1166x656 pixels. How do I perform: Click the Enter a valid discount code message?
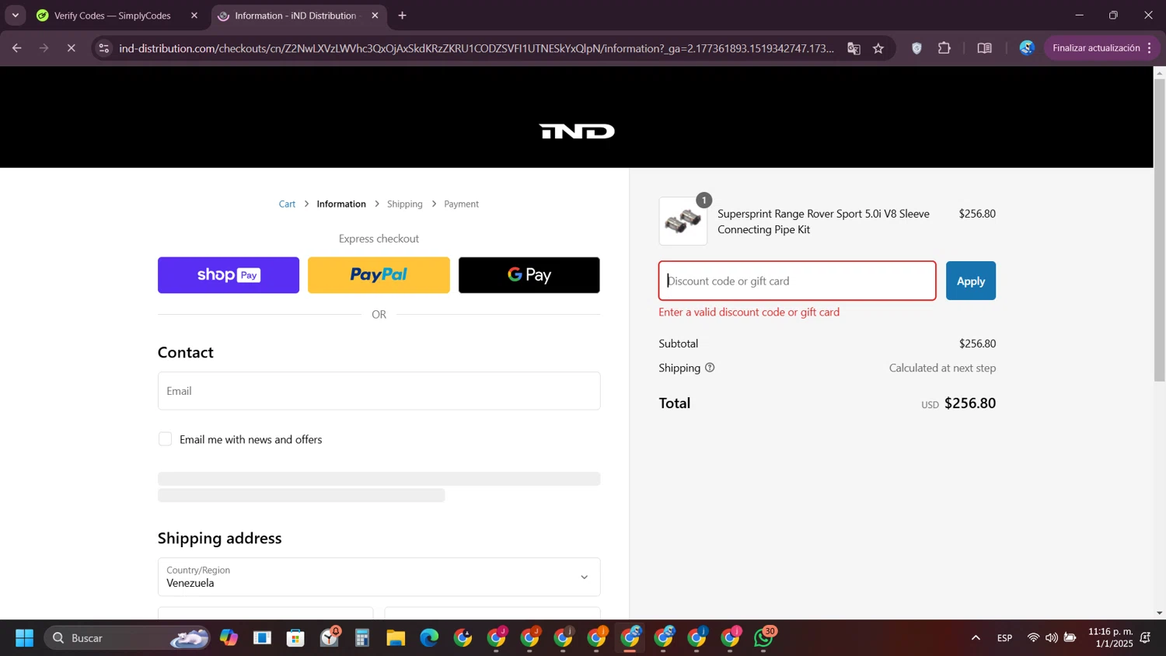pyautogui.click(x=749, y=312)
